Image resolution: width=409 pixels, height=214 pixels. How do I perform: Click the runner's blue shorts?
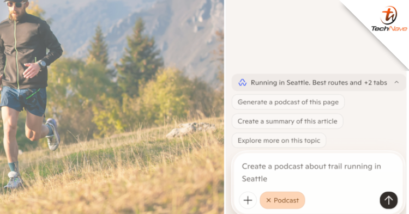pos(23,100)
